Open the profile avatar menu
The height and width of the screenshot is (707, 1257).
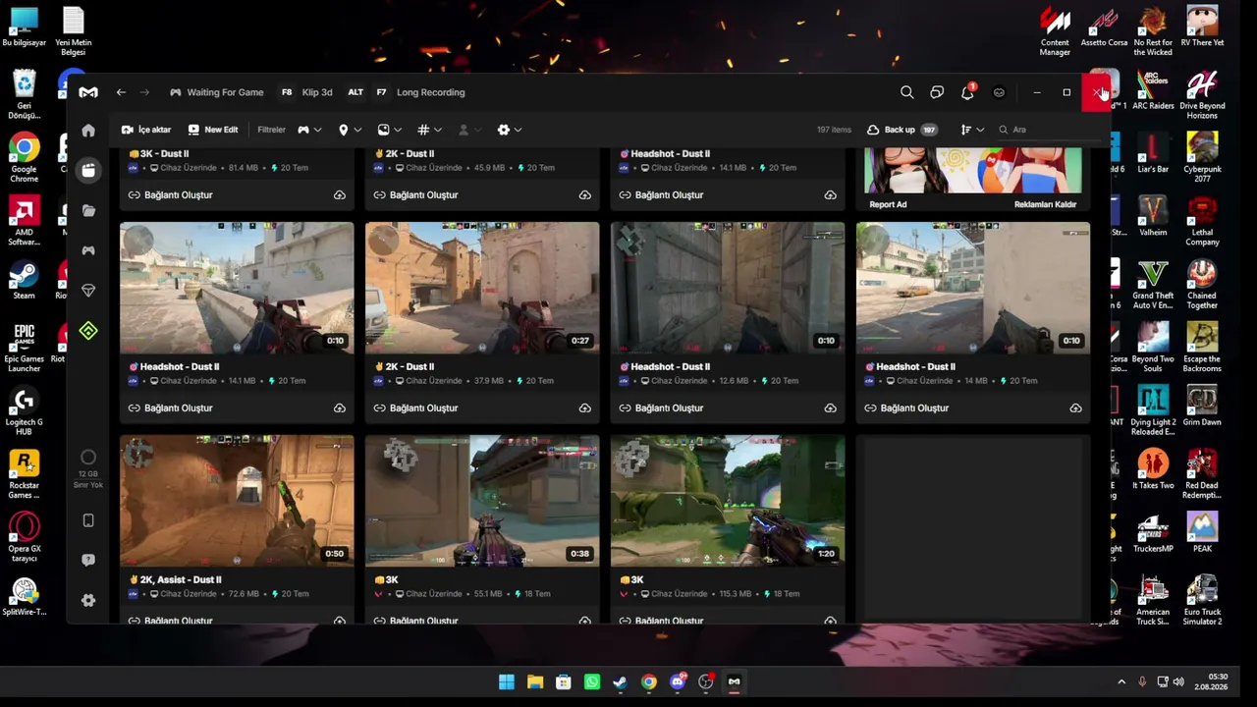click(x=999, y=92)
